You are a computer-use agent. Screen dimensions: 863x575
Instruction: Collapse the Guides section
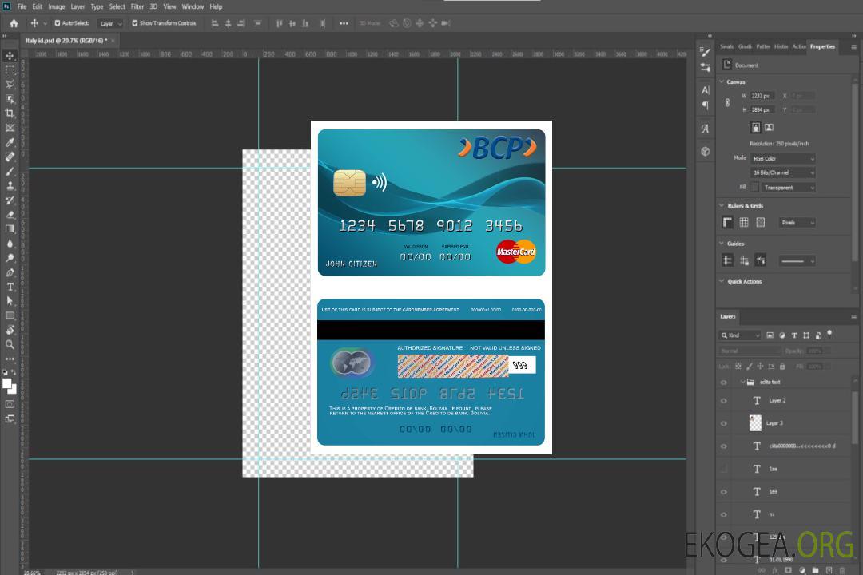tap(722, 244)
